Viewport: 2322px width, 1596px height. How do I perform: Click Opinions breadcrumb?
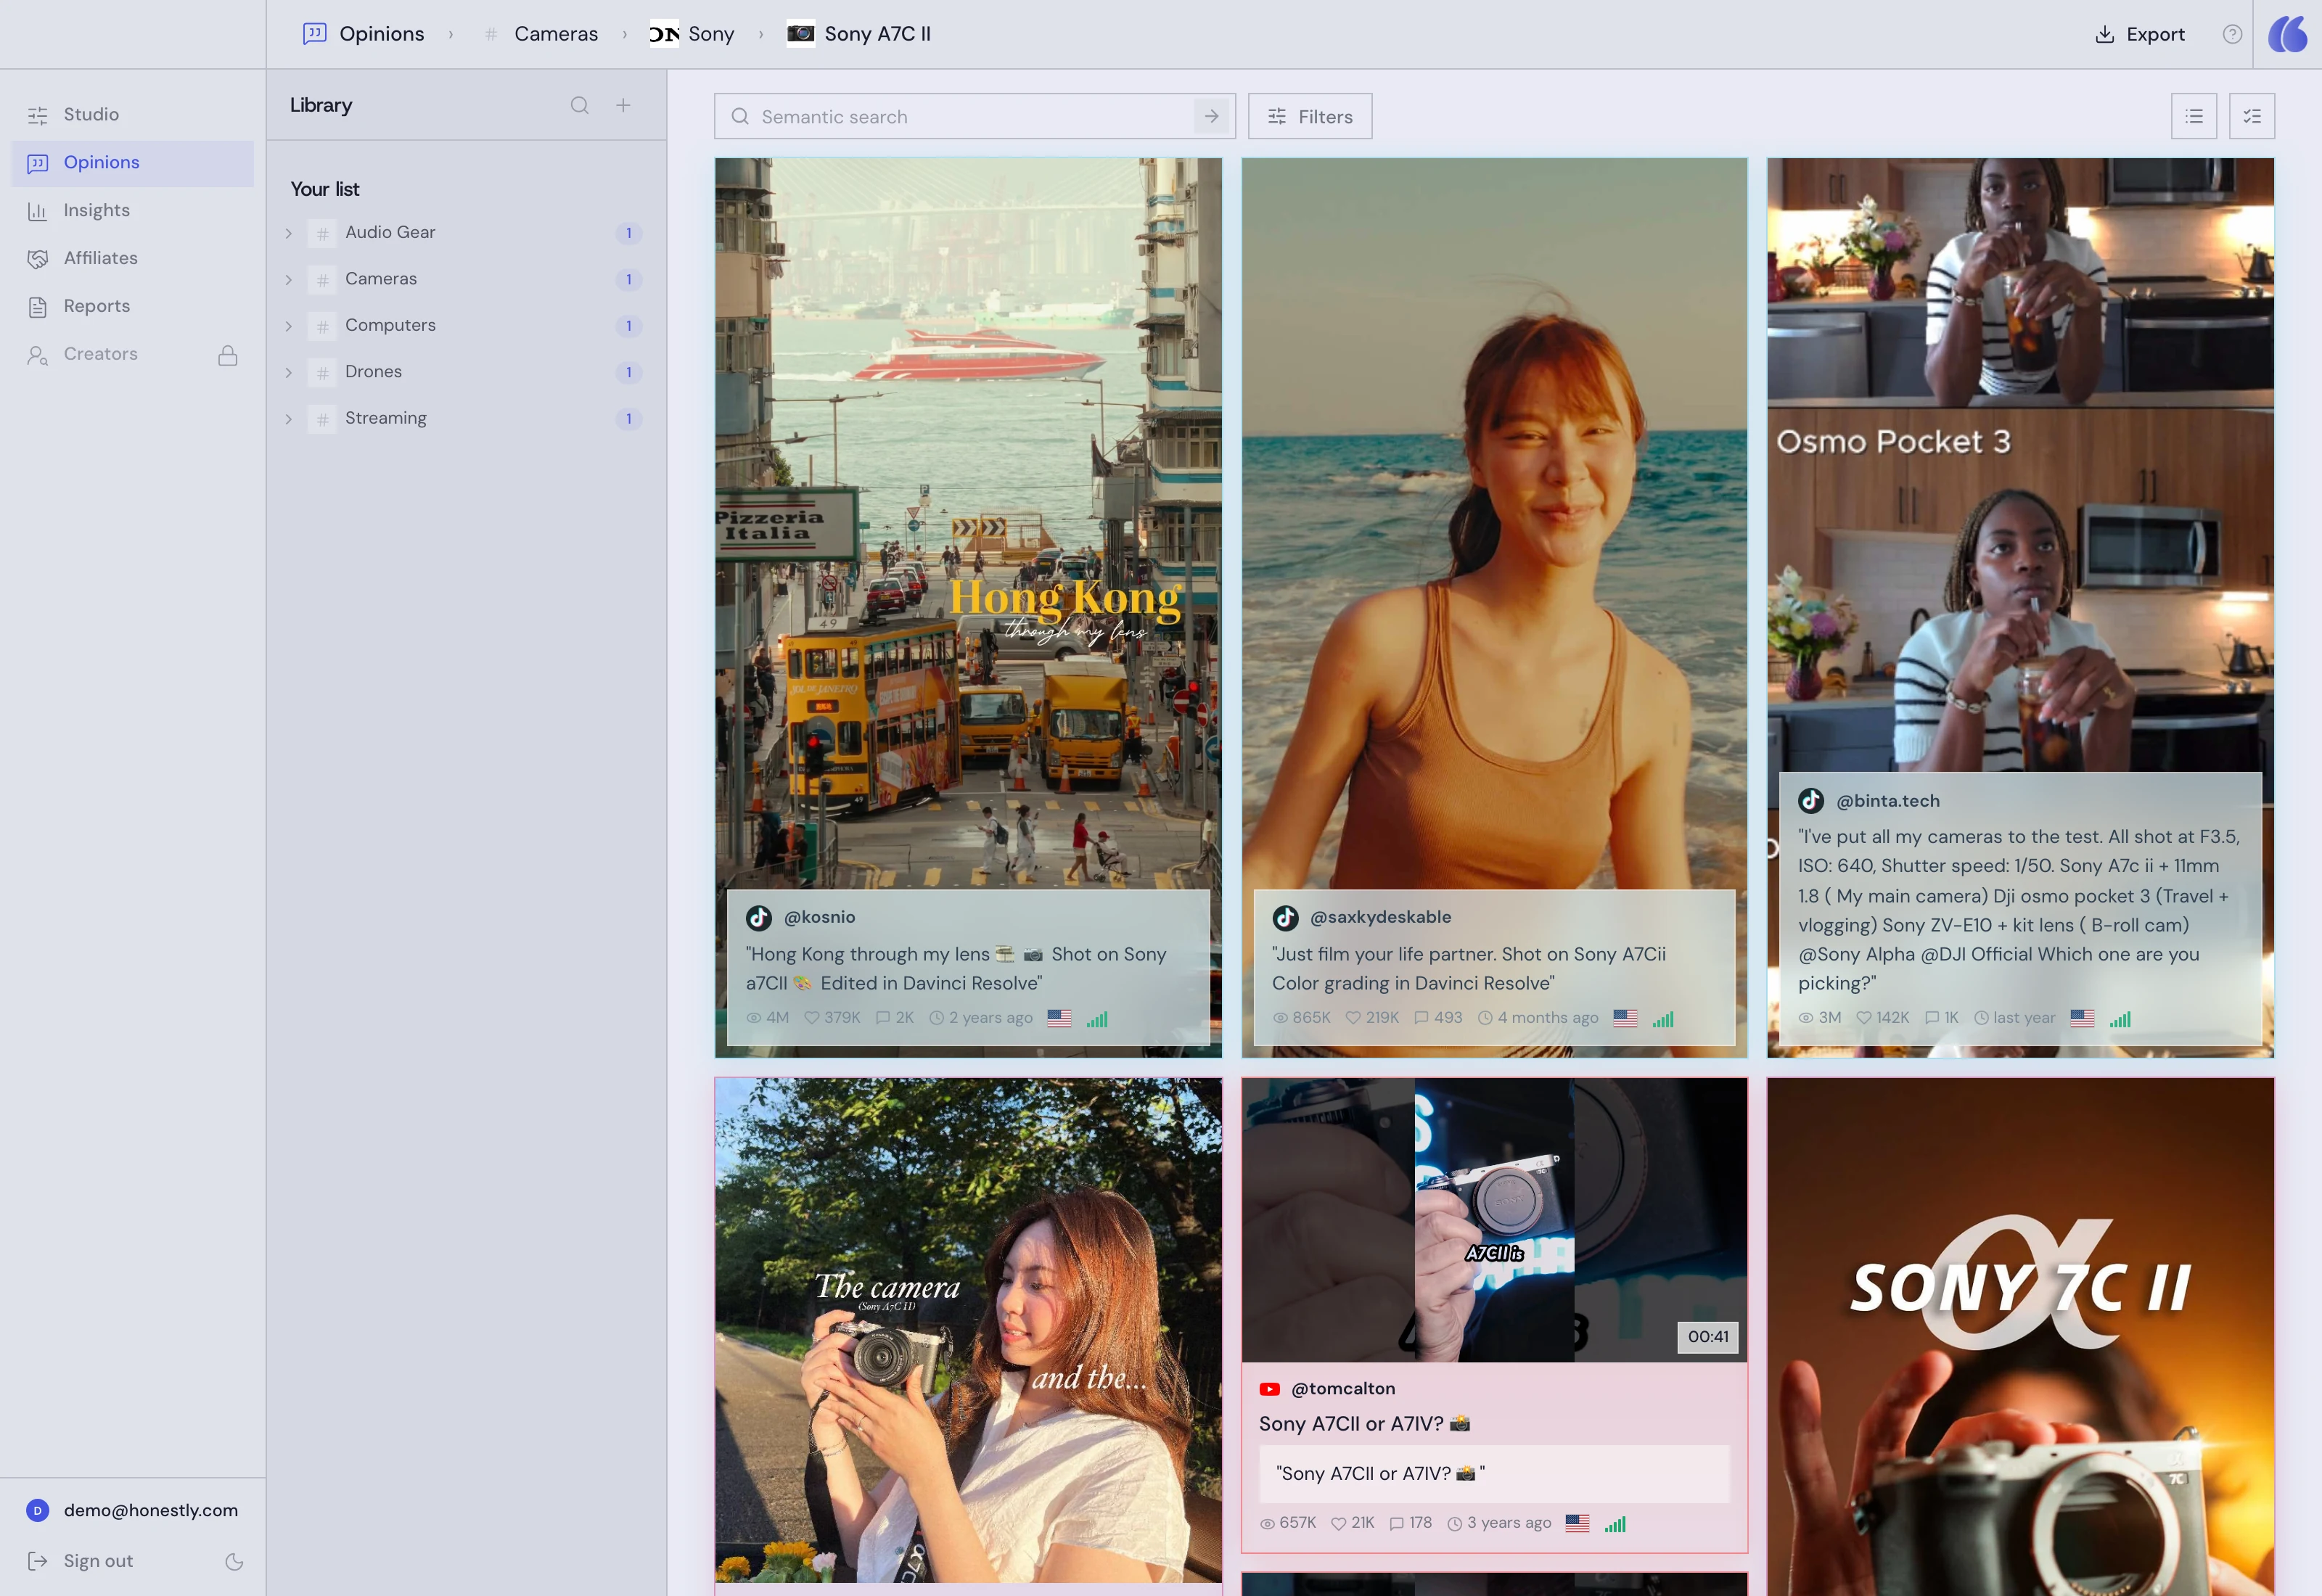tap(364, 34)
